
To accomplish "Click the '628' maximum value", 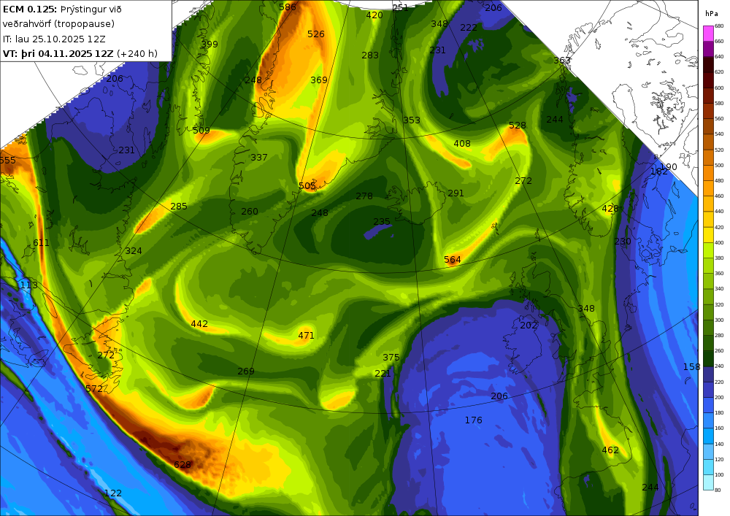I will pyautogui.click(x=182, y=464).
